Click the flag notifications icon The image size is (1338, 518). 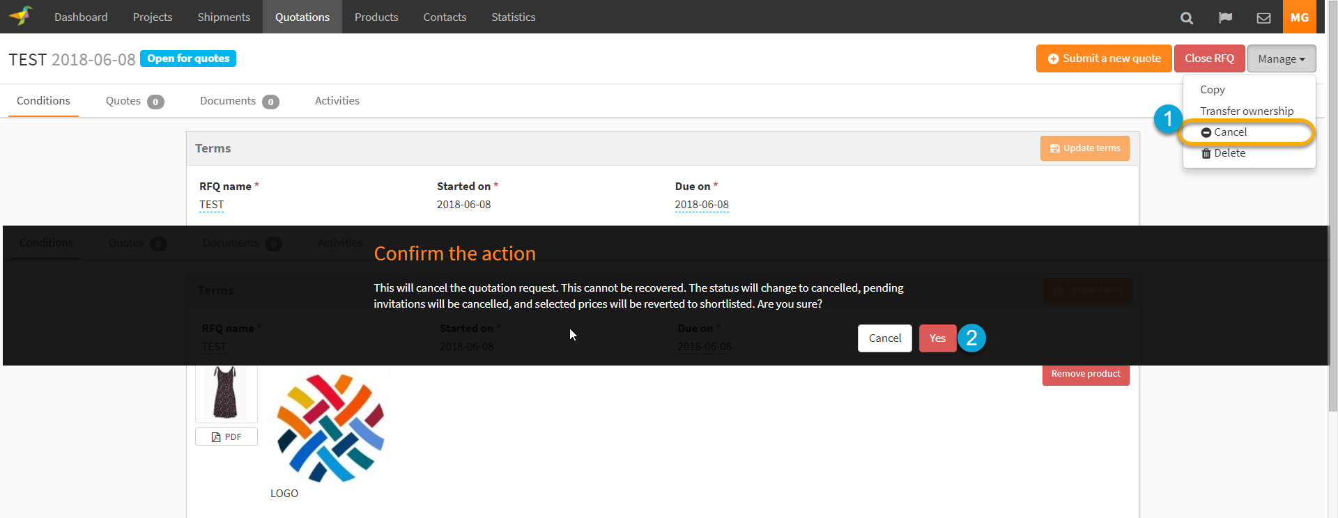tap(1225, 18)
